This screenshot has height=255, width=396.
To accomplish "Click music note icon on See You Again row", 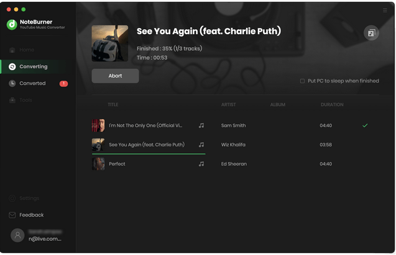I will (x=201, y=145).
